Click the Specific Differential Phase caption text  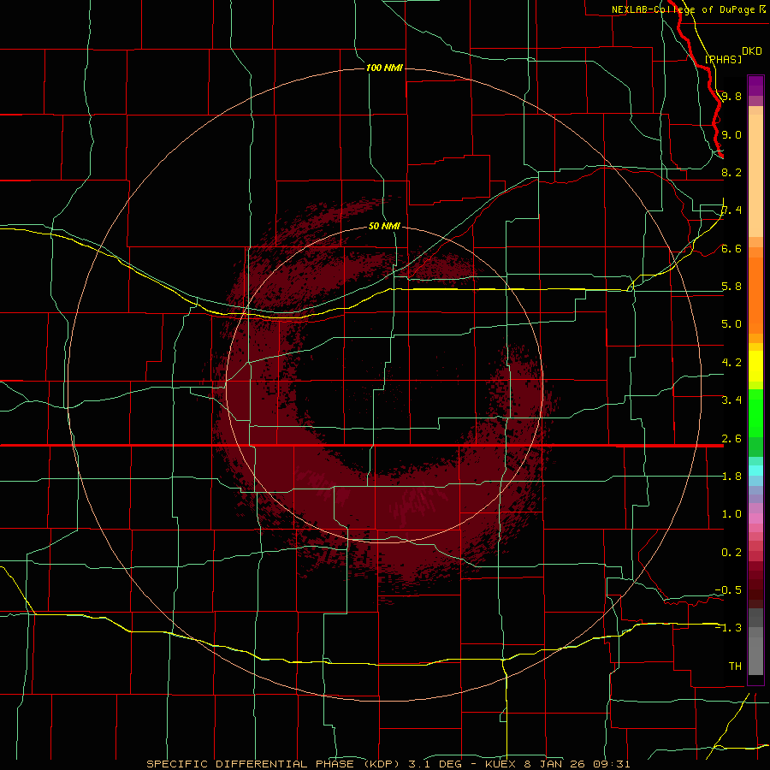[388, 764]
